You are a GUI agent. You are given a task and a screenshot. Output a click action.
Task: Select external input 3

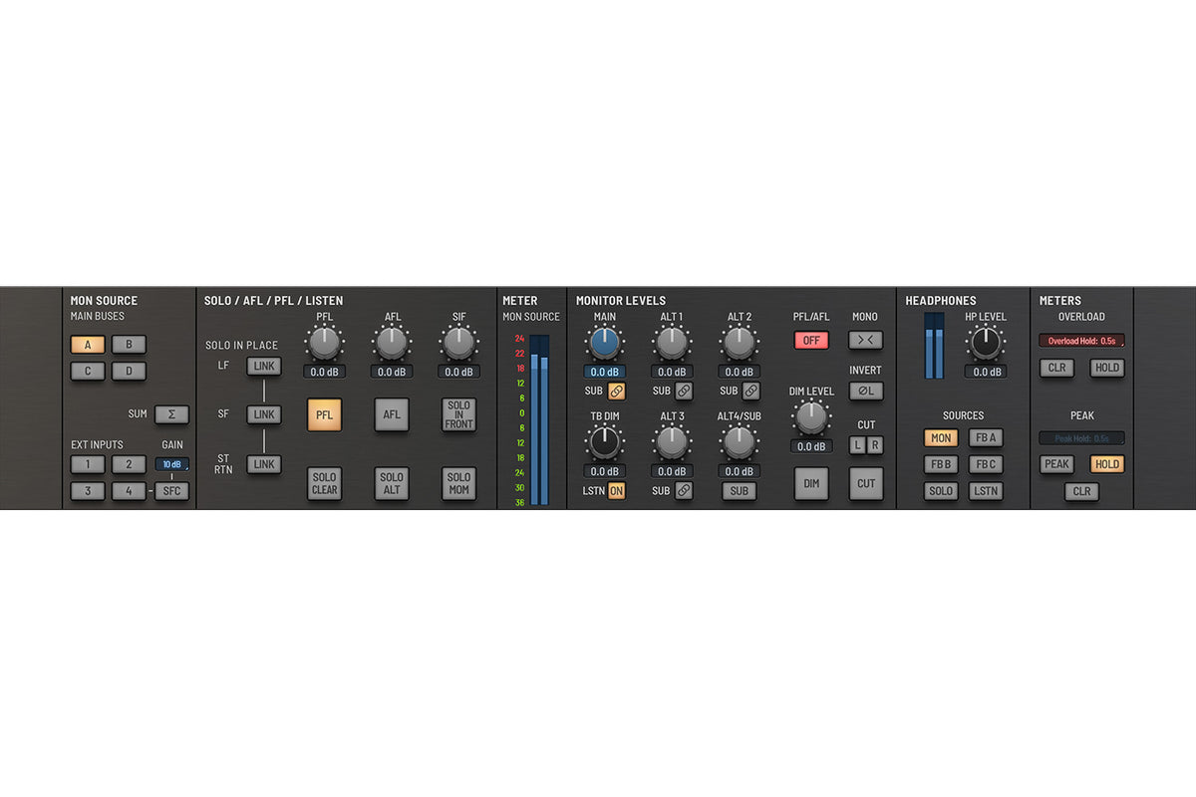[88, 491]
